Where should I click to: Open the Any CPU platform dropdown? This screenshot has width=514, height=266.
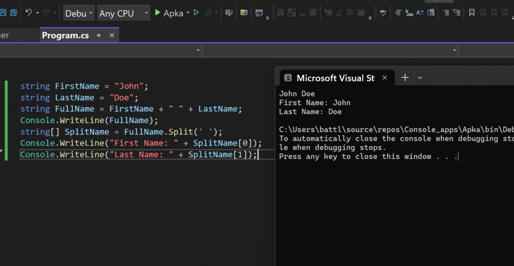123,13
